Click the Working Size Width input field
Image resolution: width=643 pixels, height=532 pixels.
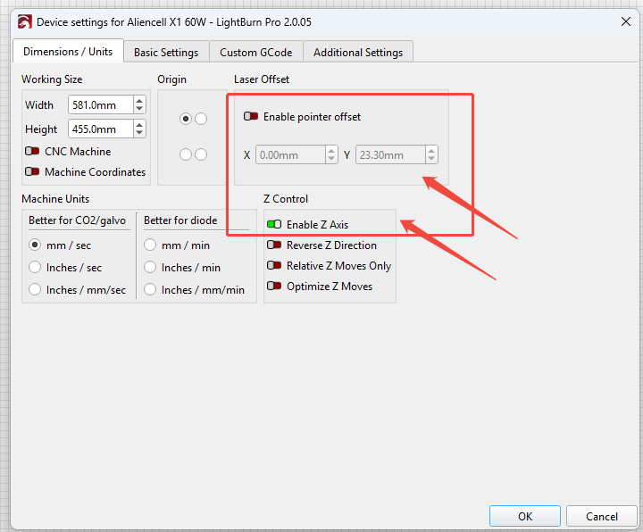pyautogui.click(x=100, y=105)
